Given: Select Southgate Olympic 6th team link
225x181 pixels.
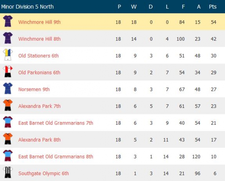Looking at the screenshot, I should [x=43, y=173].
